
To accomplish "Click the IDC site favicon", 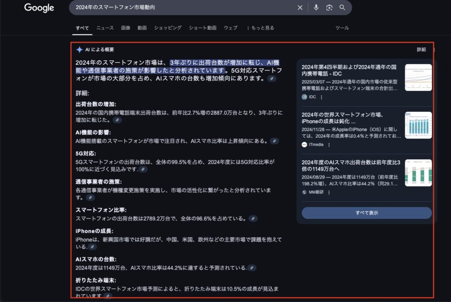I will (304, 97).
